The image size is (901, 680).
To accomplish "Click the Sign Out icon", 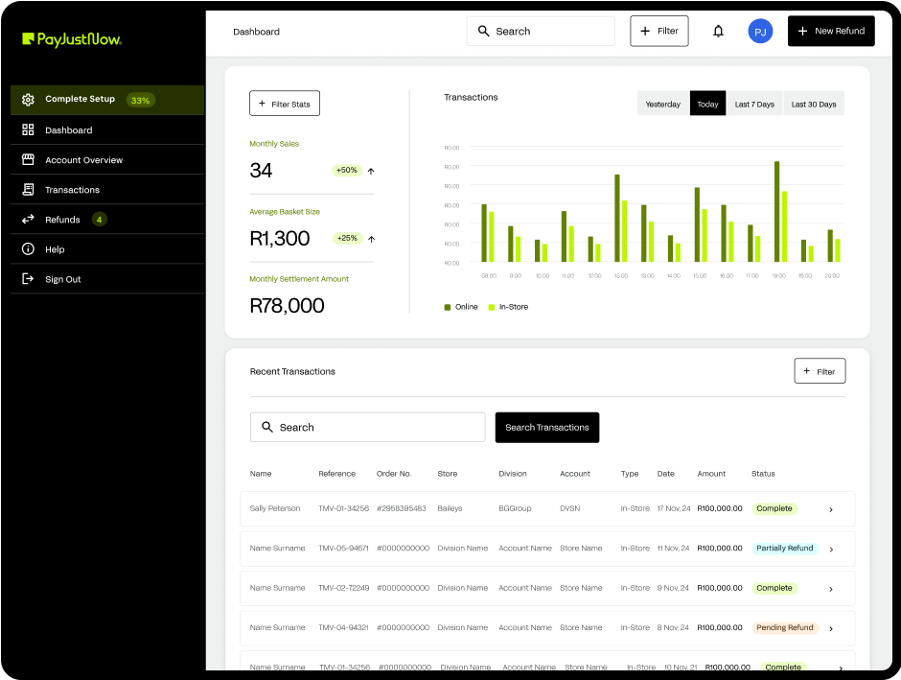I will pyautogui.click(x=28, y=279).
